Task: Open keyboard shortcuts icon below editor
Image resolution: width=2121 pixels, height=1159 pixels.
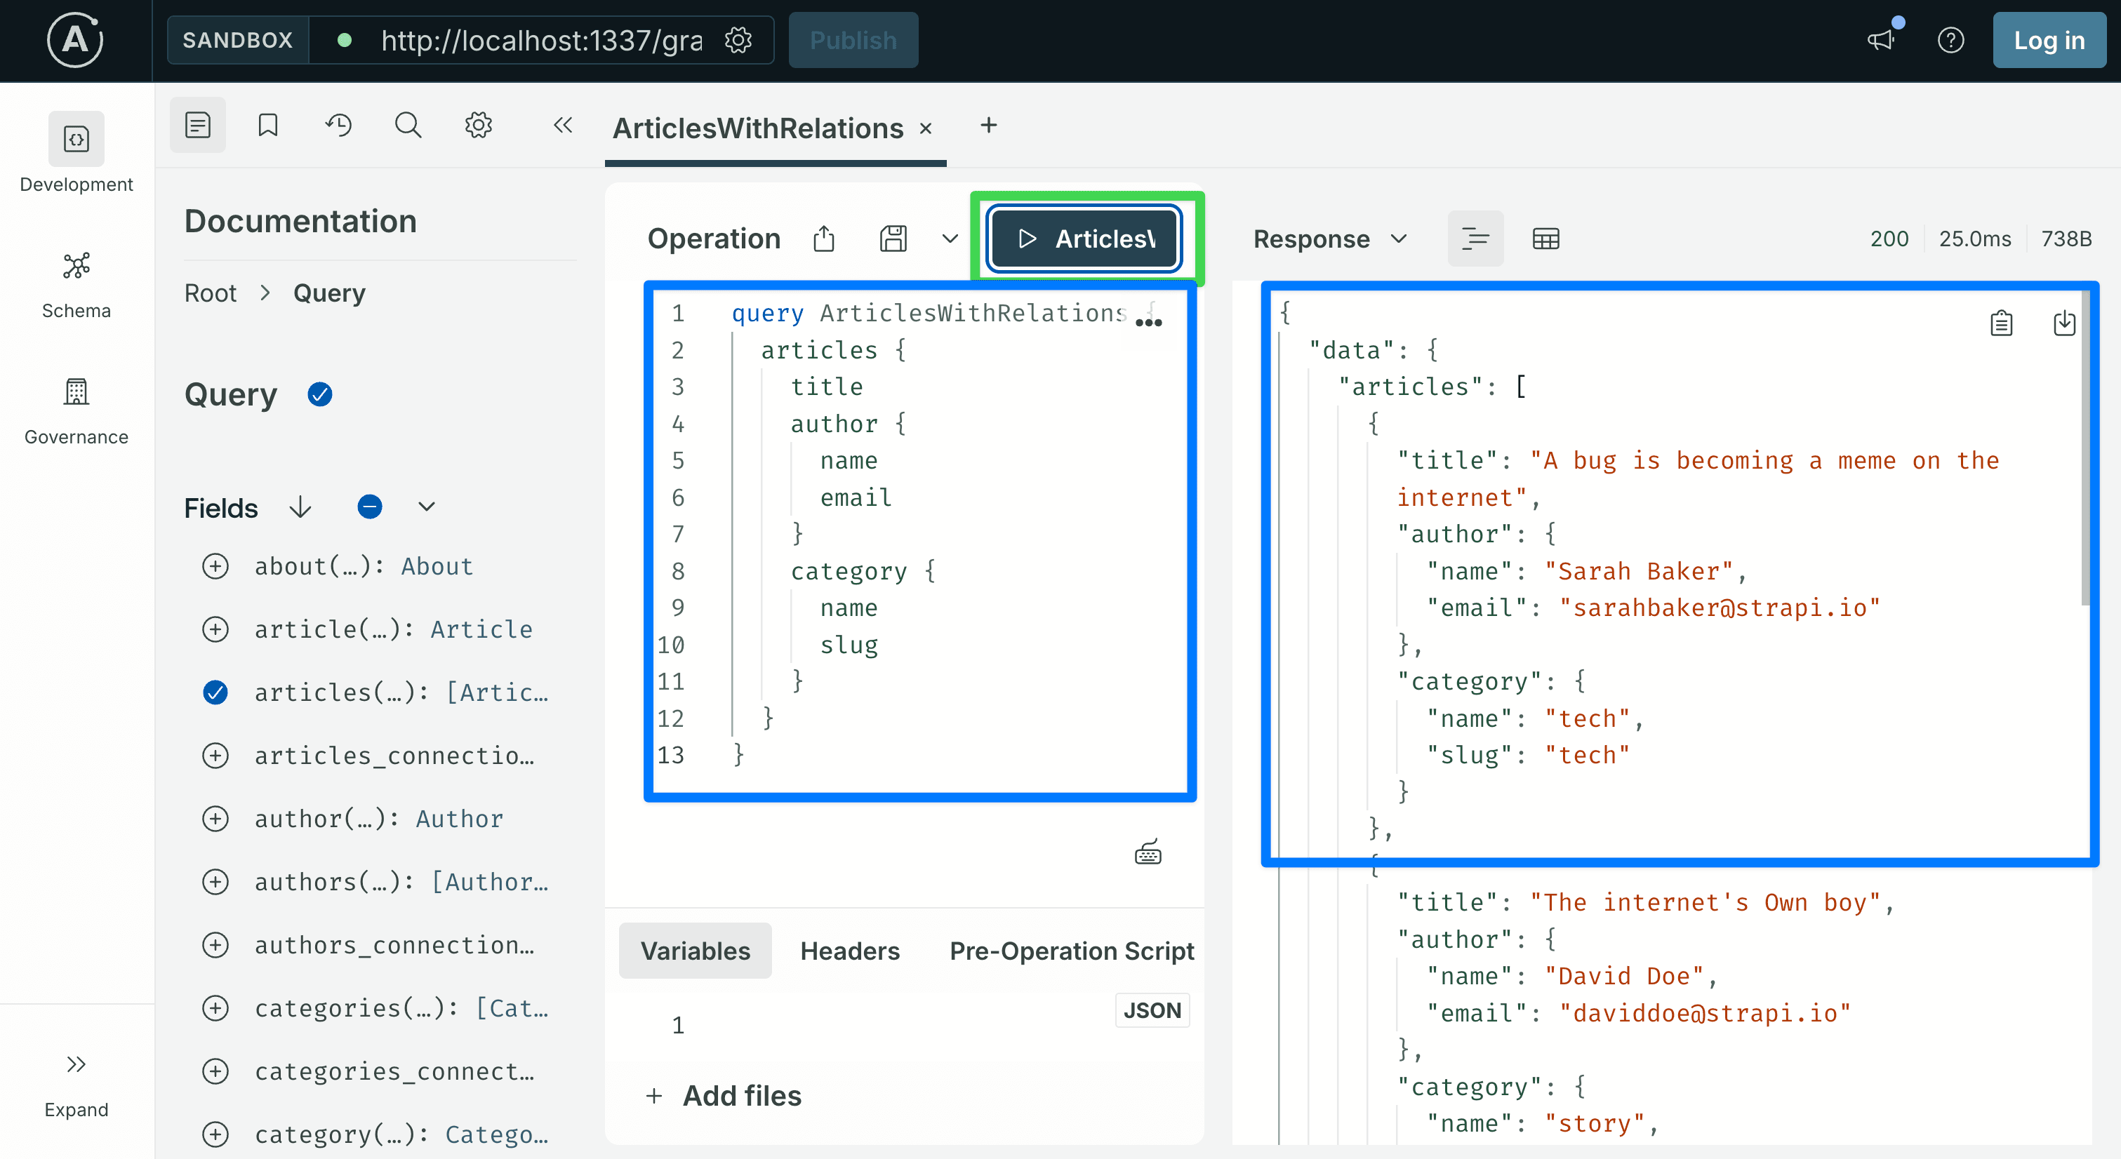Action: click(1148, 853)
